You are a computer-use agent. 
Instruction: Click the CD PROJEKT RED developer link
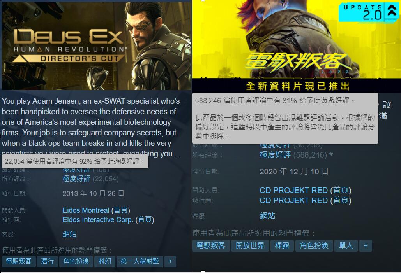293,190
